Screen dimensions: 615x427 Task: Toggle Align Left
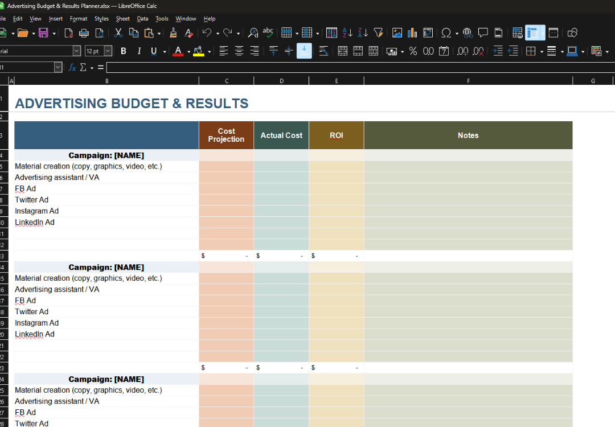(x=224, y=51)
